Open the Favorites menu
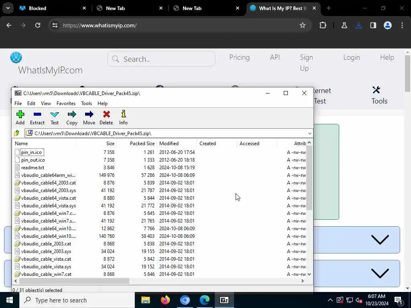The width and height of the screenshot is (411, 308). (x=66, y=103)
